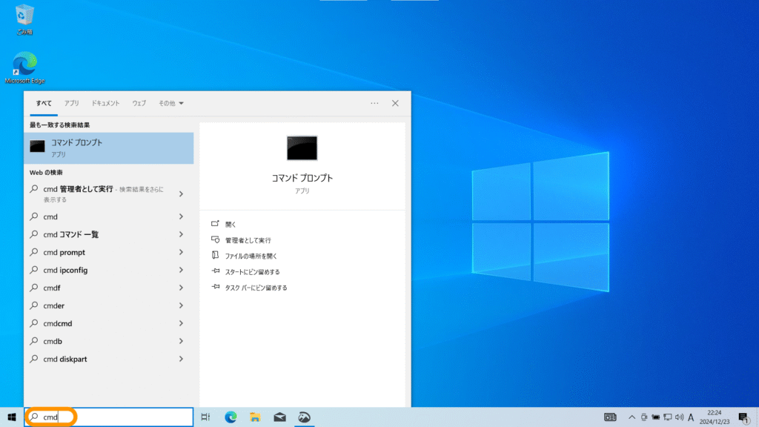Expand the arrow for cmder suggestion
Screen dimensions: 759x427
[x=181, y=305]
